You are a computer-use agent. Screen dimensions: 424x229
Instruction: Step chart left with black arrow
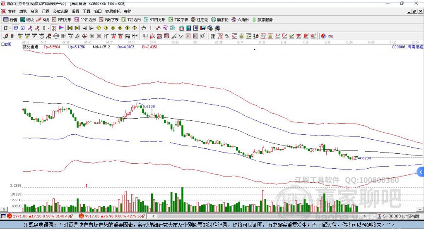(84, 28)
